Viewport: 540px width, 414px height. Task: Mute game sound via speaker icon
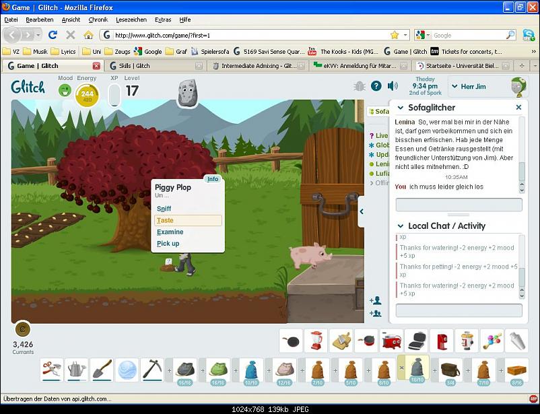(393, 86)
